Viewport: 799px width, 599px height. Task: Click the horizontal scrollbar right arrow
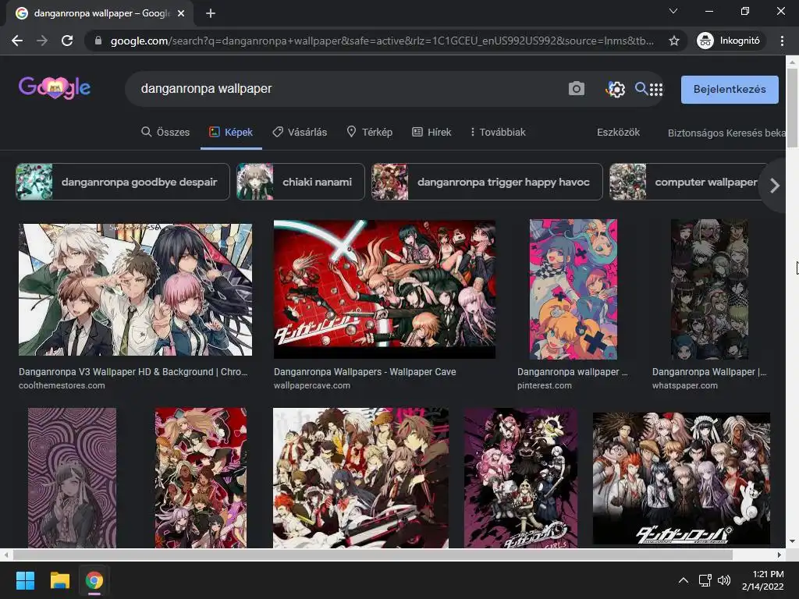click(779, 555)
